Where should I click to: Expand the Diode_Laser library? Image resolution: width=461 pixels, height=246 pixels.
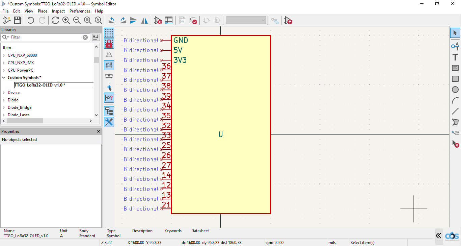4,115
